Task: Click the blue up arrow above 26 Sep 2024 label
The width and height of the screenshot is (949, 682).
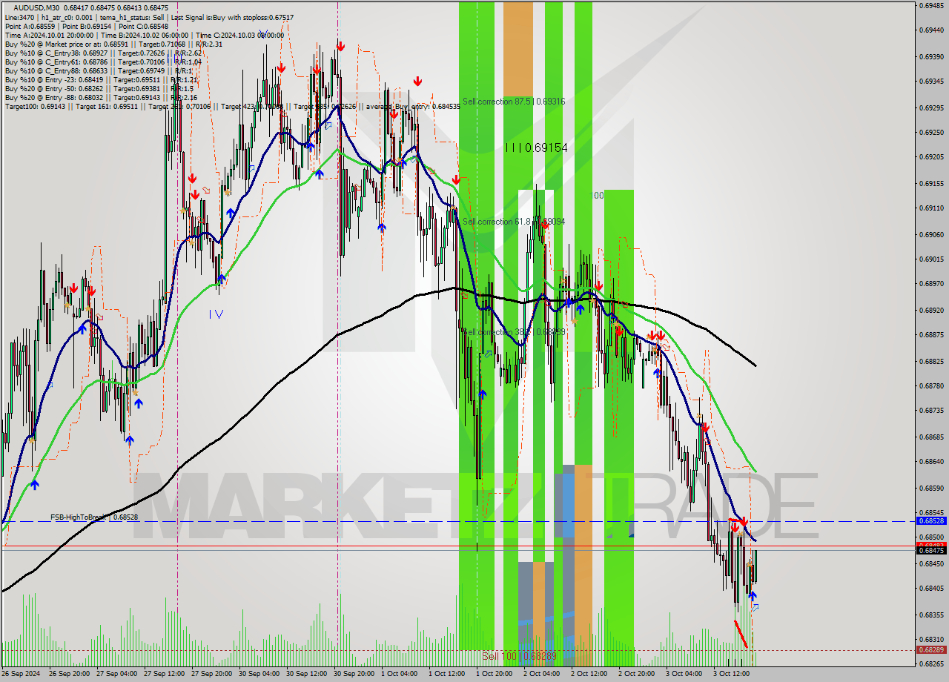Action: 35,485
